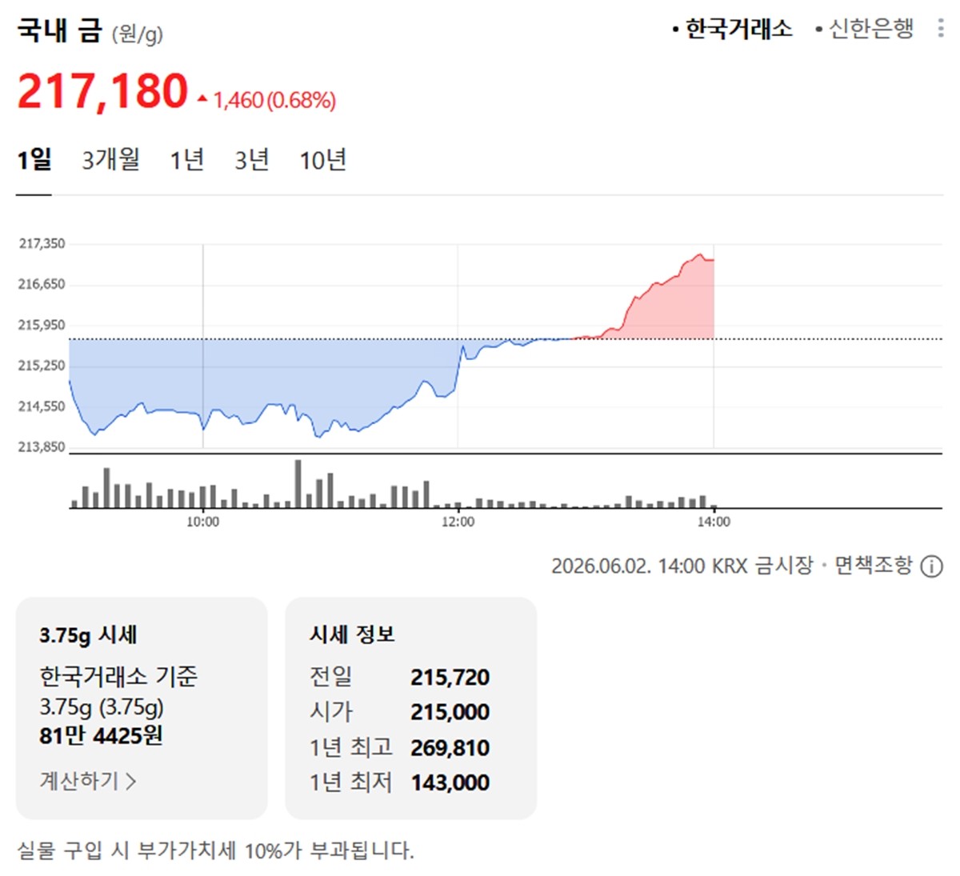Click the chevron arrow beside 계산하기
Viewport: 960px width, 876px height.
(131, 781)
